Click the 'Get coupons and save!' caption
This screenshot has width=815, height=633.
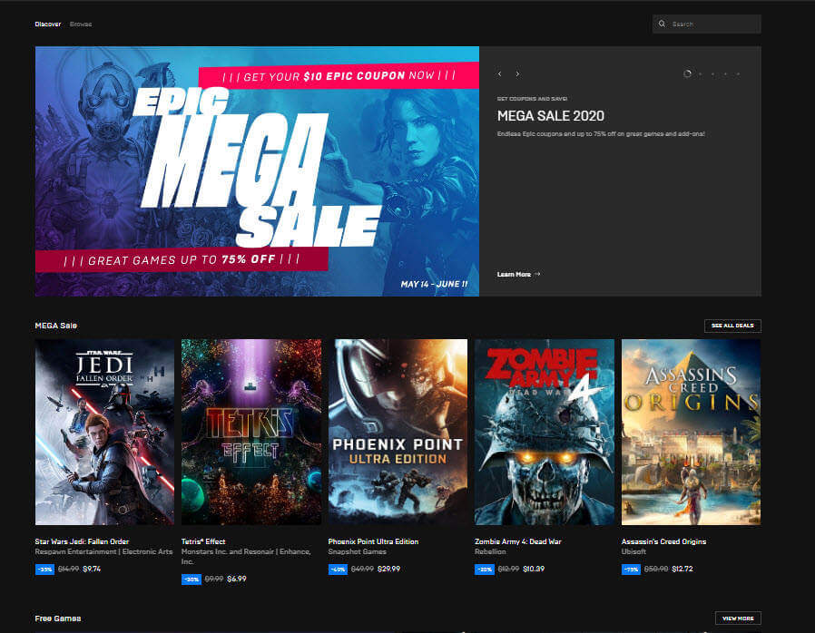coord(532,99)
